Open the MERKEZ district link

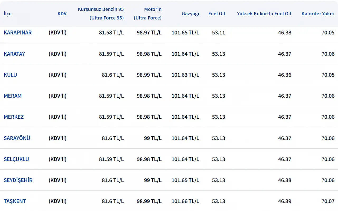click(14, 117)
